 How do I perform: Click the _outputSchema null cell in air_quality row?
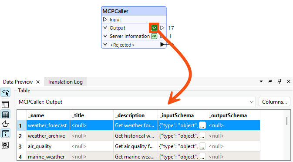tap(234, 146)
